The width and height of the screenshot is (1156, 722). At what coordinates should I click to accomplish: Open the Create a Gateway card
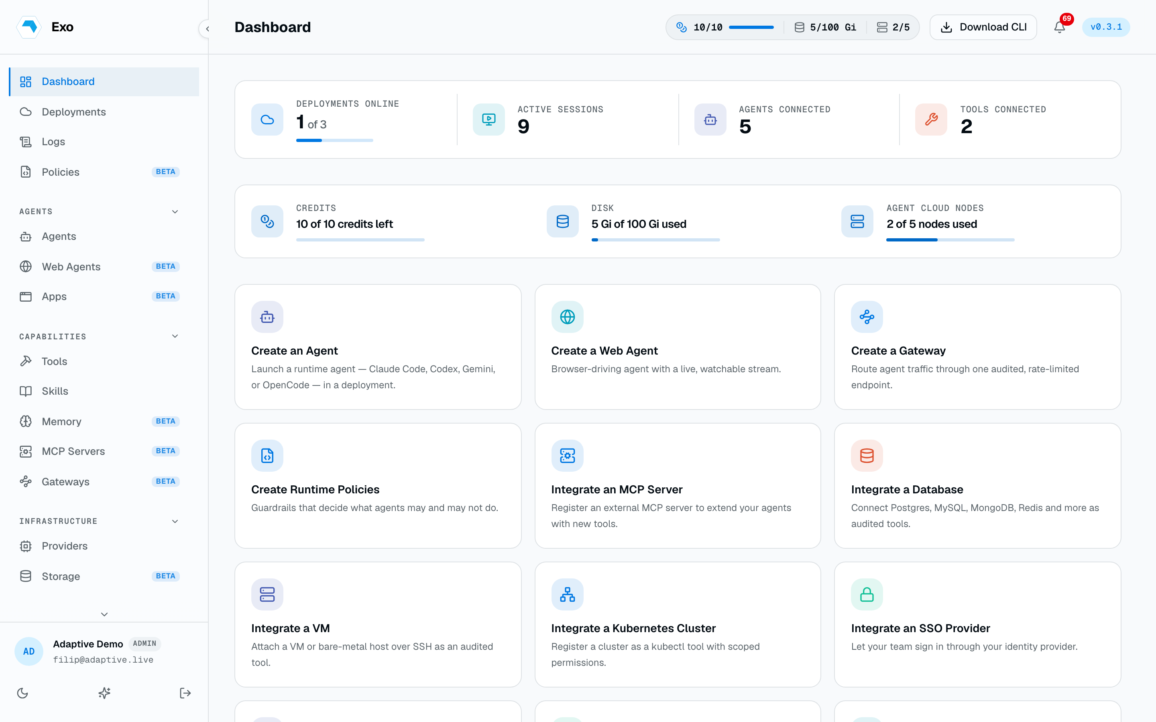click(977, 347)
